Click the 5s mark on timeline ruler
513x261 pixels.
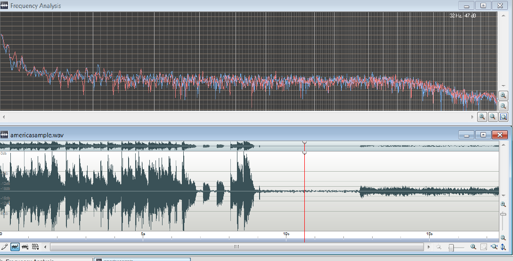pos(143,234)
